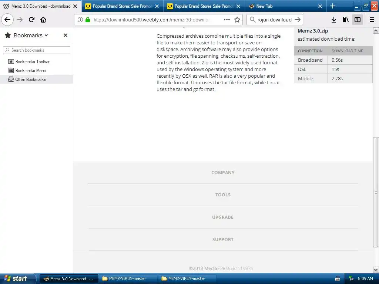Bookmark this page with the star
Image resolution: width=379 pixels, height=284 pixels.
[237, 20]
